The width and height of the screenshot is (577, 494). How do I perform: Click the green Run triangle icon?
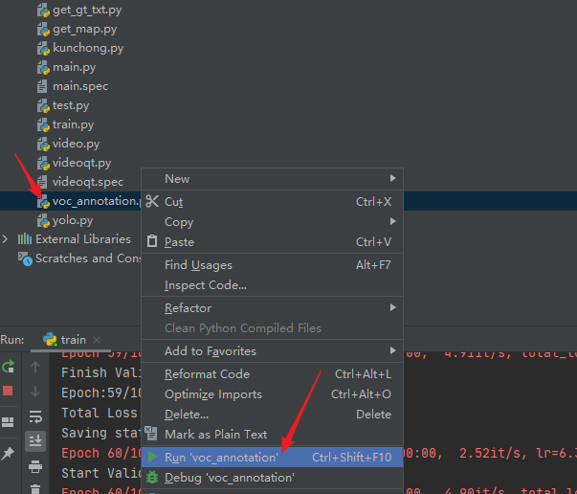click(152, 458)
